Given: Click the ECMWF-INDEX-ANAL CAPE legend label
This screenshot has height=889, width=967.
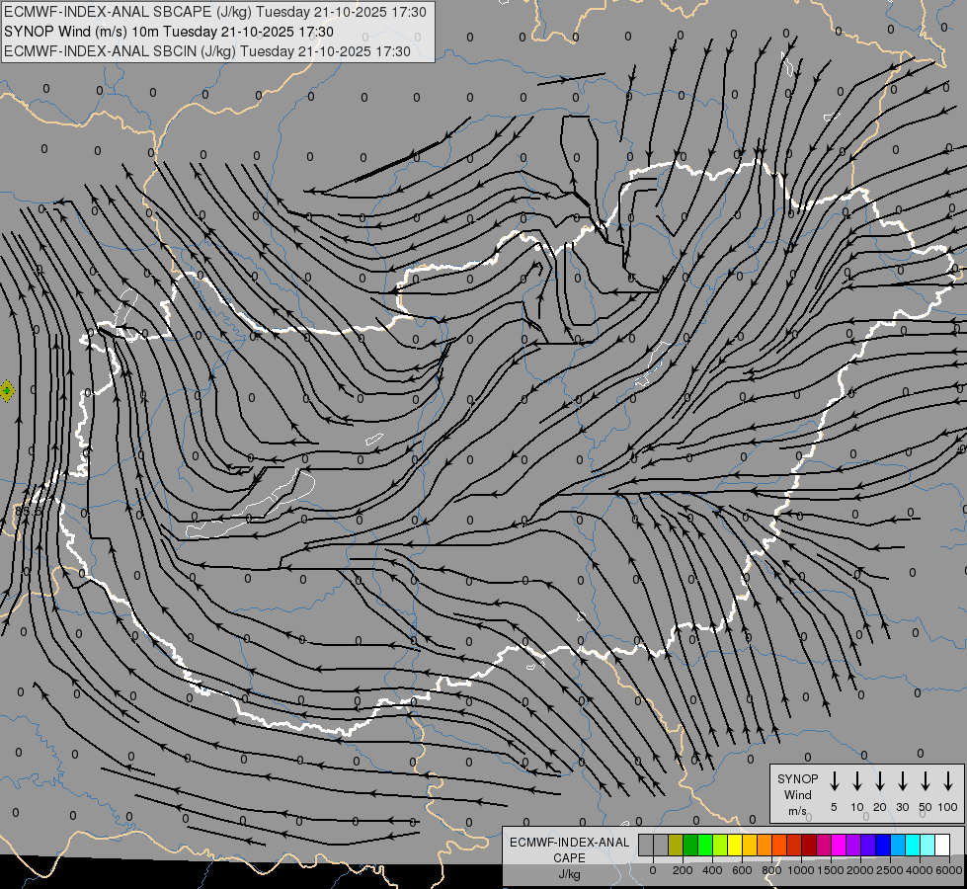Looking at the screenshot, I should [x=569, y=849].
